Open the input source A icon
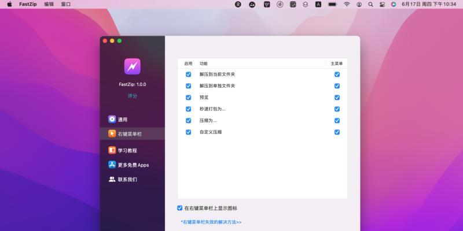 [318, 5]
